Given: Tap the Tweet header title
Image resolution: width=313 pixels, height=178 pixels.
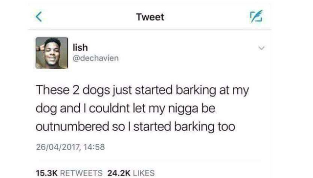Looking at the screenshot, I should coord(150,17).
